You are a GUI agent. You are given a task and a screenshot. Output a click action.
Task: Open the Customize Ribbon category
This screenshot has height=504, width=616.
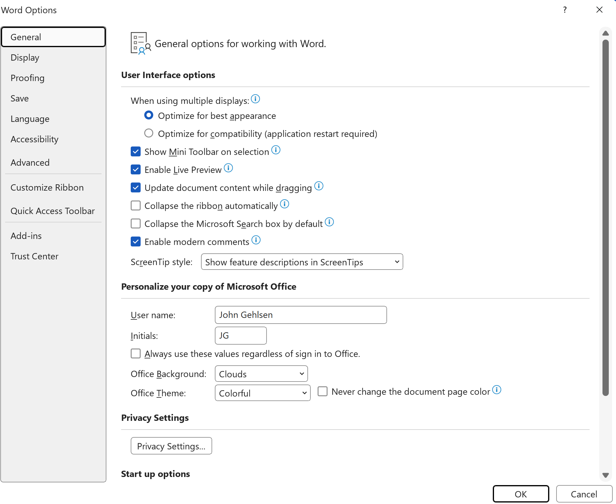click(47, 188)
